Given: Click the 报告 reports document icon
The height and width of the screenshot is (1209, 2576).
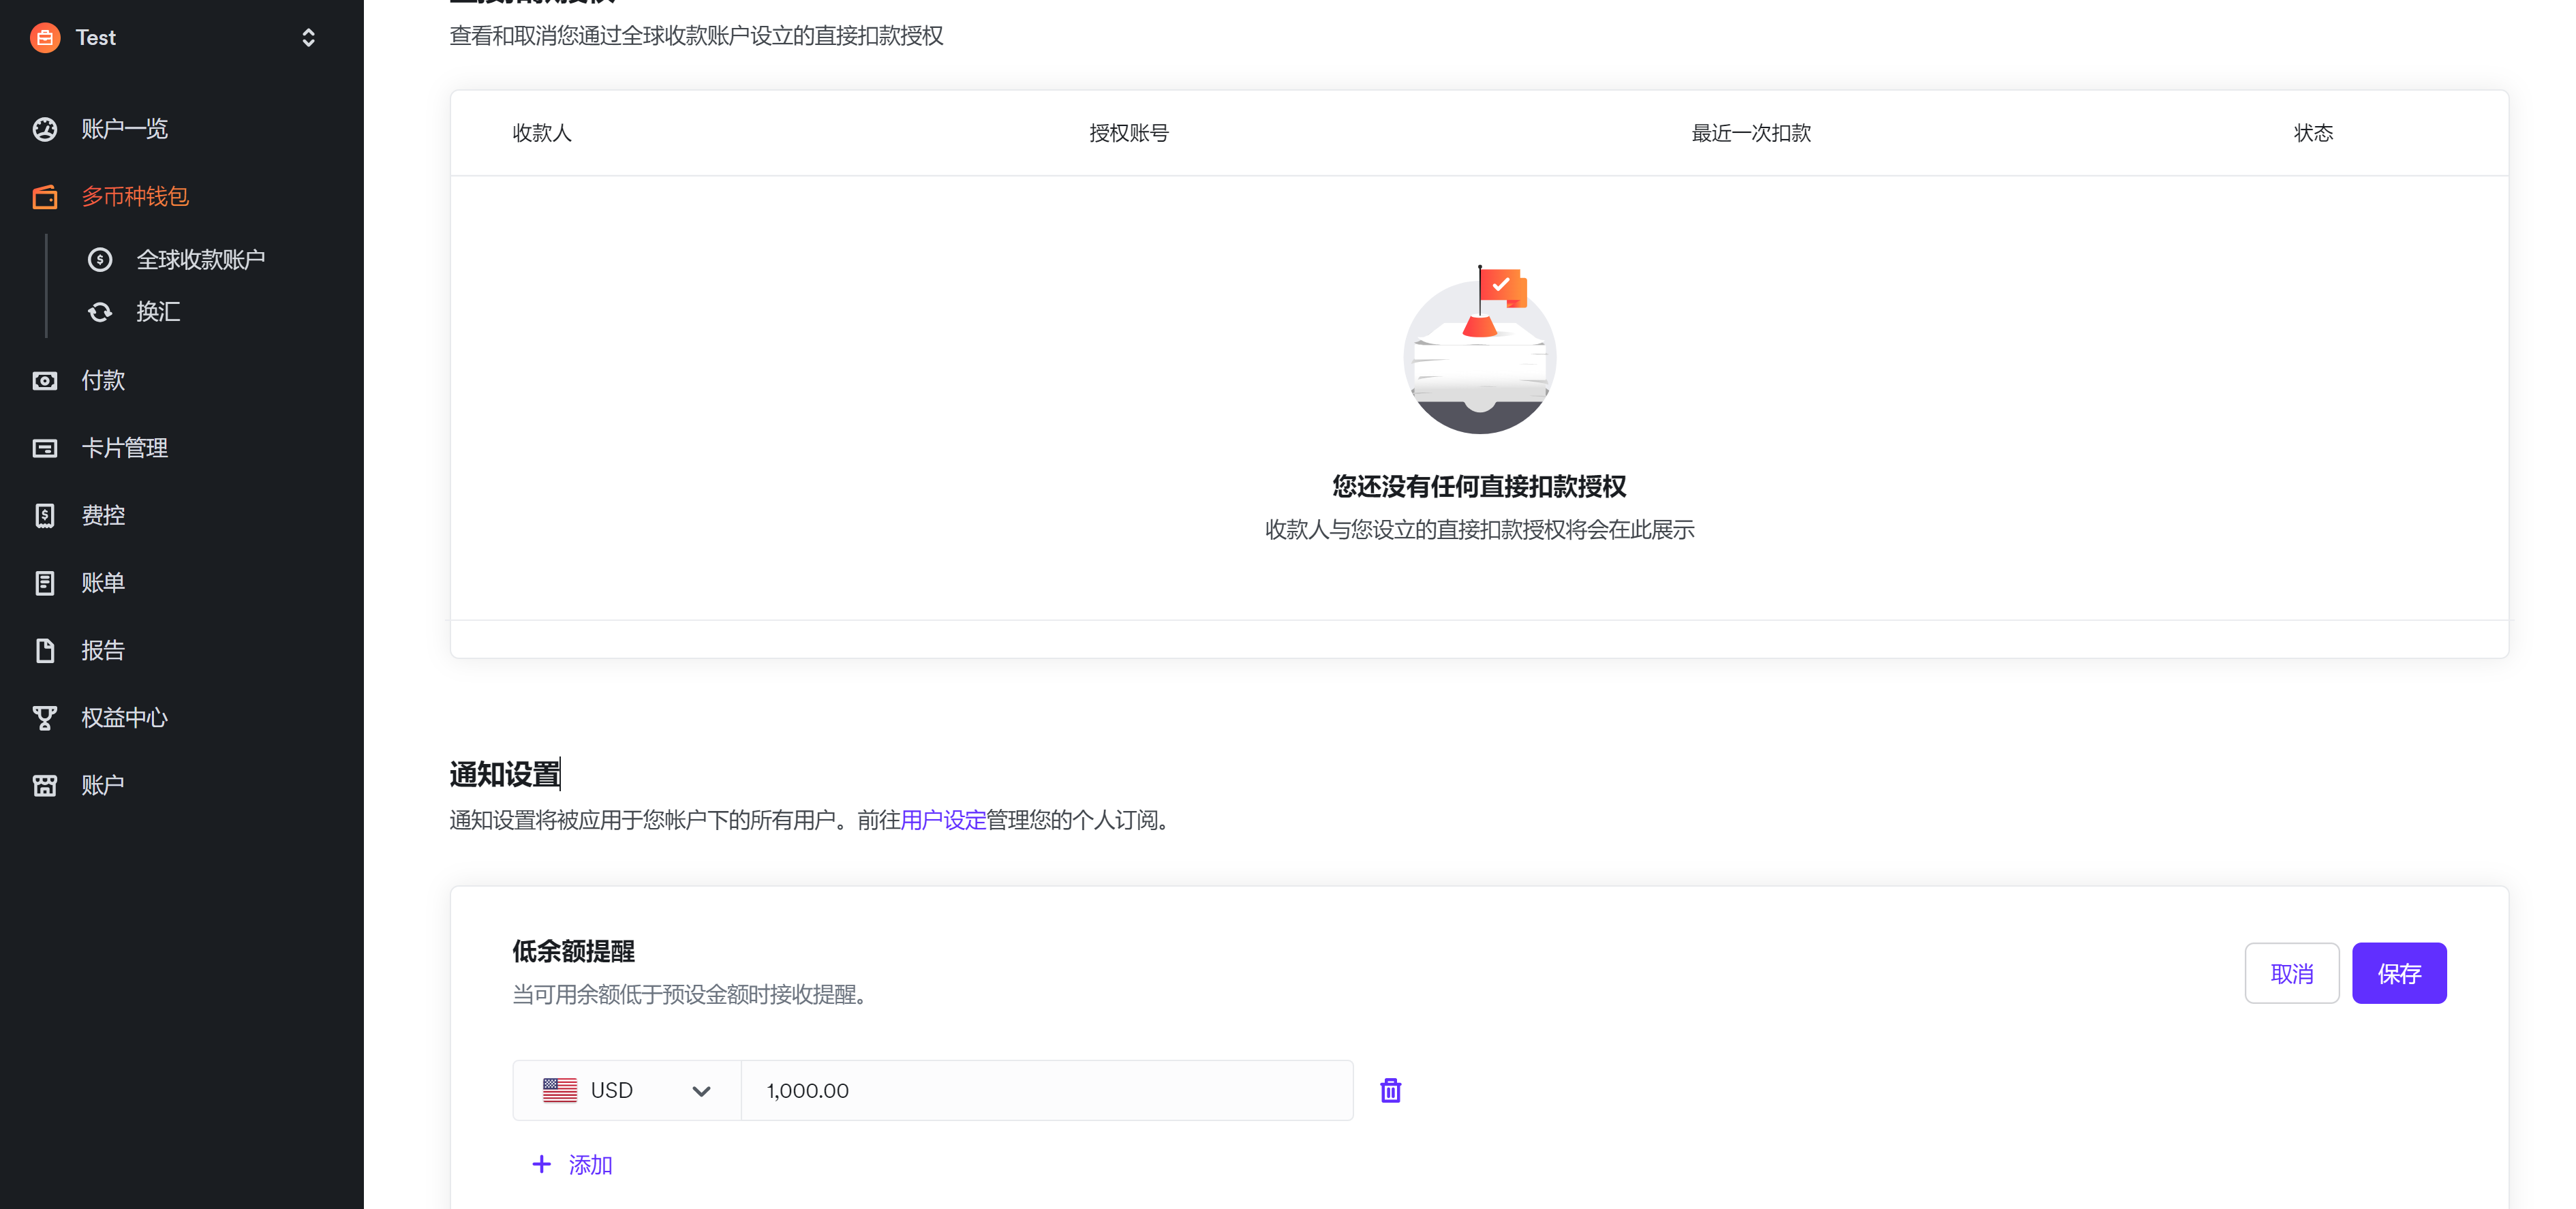Looking at the screenshot, I should click(x=45, y=651).
